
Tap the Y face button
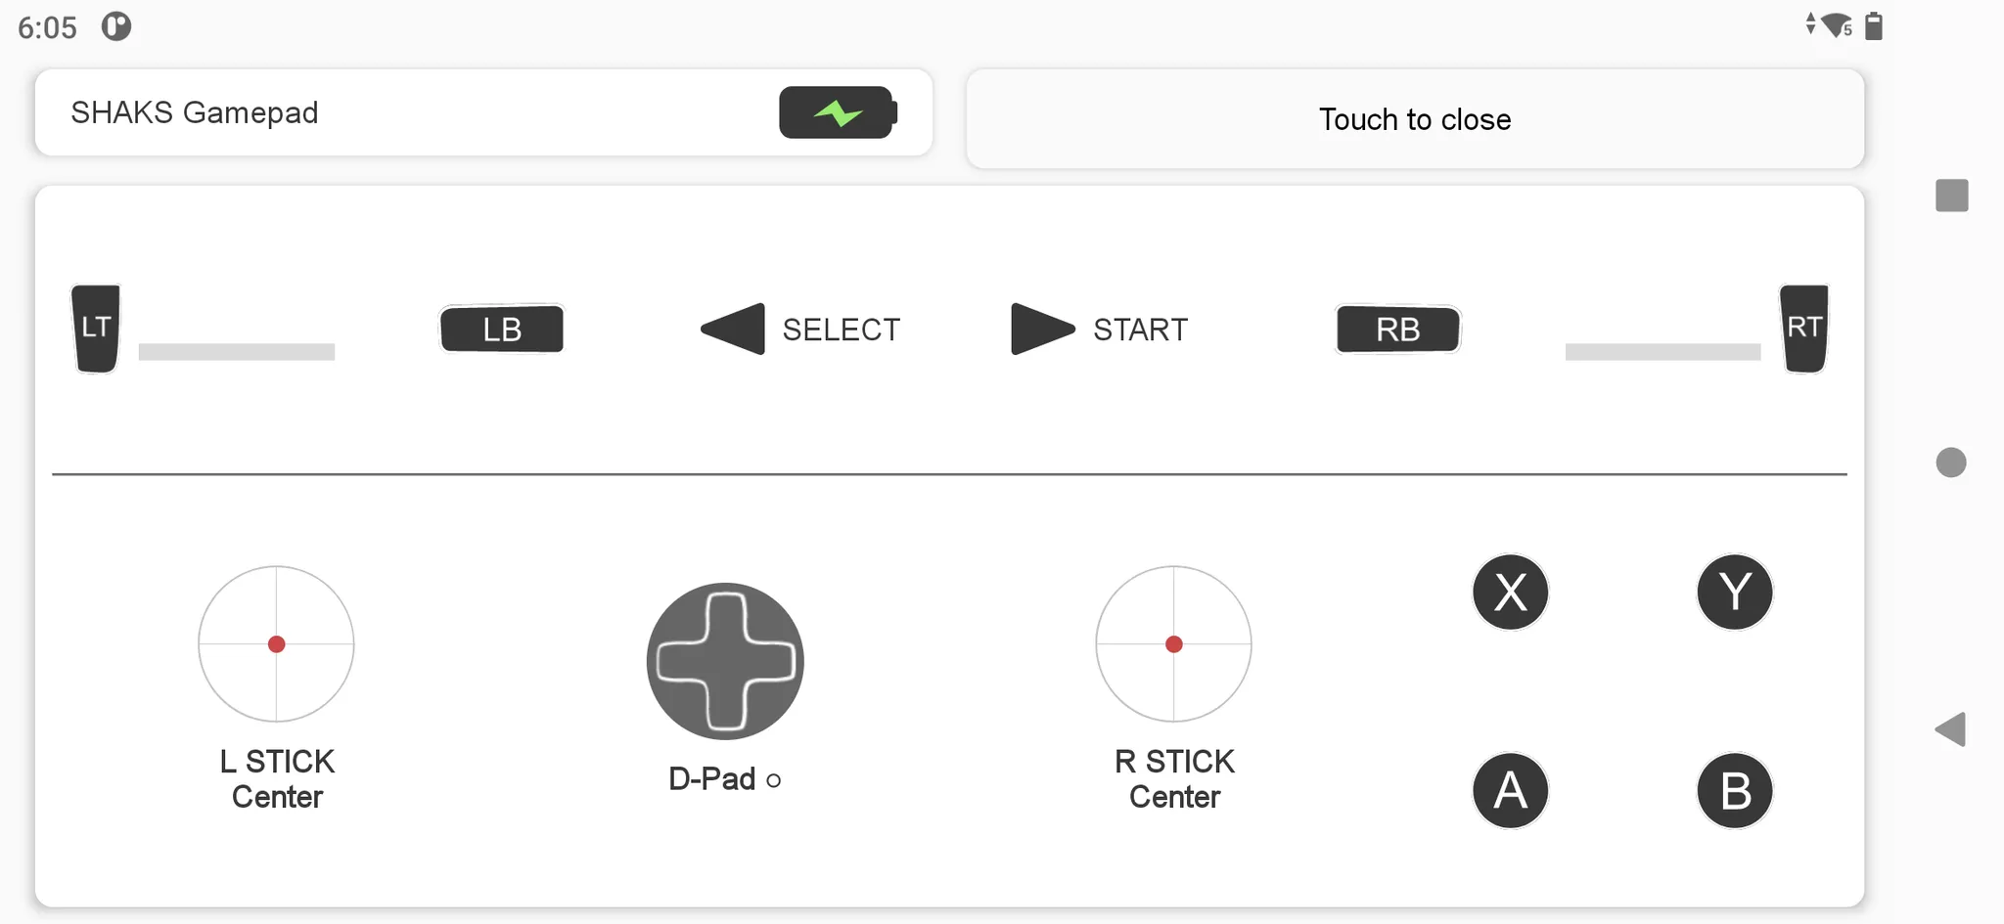tap(1734, 593)
